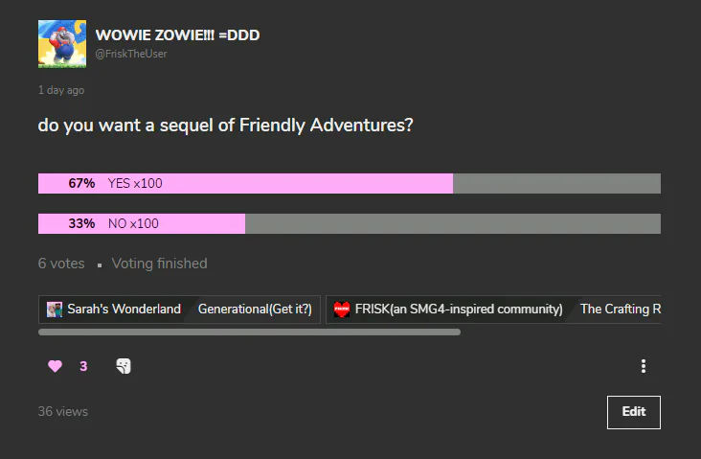Select the YES x100 poll option bar
Viewport: 701px width, 459px height.
[x=350, y=183]
